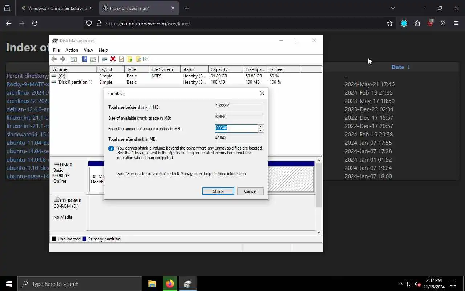Show hidden tray icons chevron
The height and width of the screenshot is (291, 465).
tap(400, 284)
